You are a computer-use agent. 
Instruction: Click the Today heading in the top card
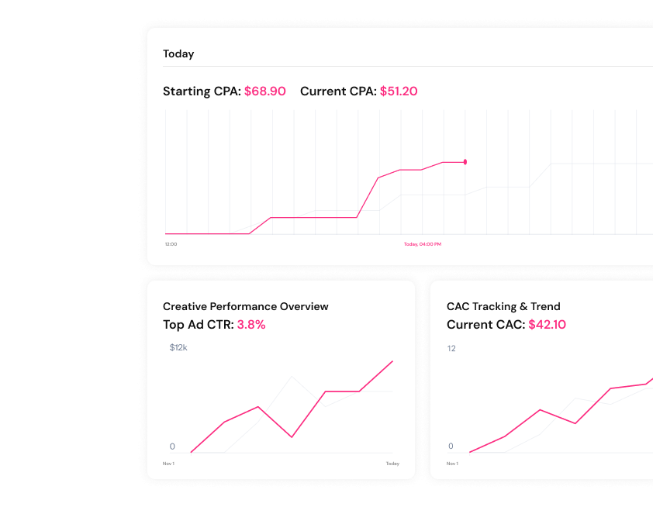pos(178,54)
